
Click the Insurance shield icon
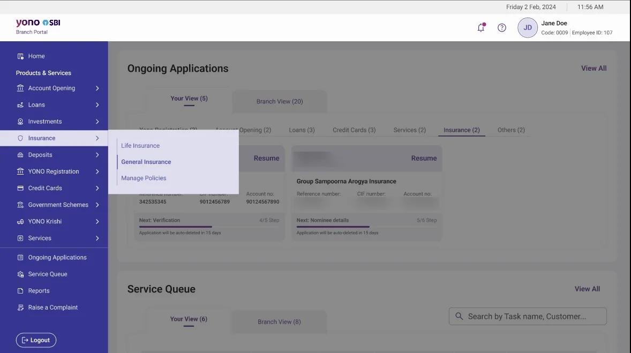(x=20, y=138)
